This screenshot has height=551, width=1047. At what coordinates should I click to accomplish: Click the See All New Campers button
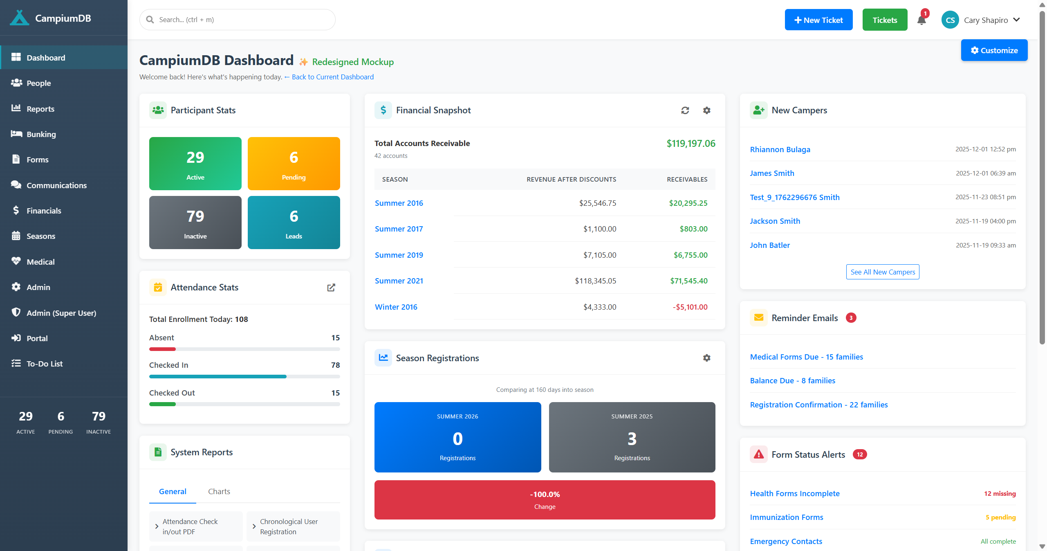[x=882, y=272]
